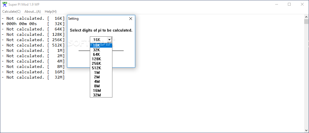
Task: Open the About...(A) menu
Action: point(33,12)
